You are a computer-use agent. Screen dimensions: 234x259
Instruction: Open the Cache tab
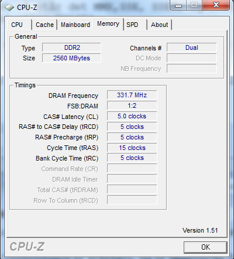click(x=44, y=25)
